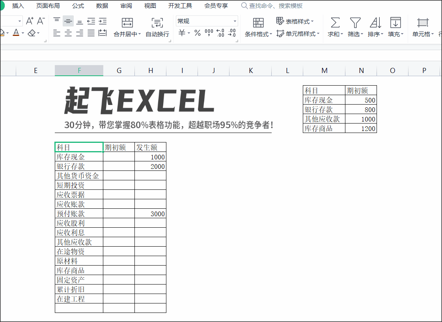Screen dimensions: 442x322
Task: Click the merge and center icon
Action: pos(127,22)
